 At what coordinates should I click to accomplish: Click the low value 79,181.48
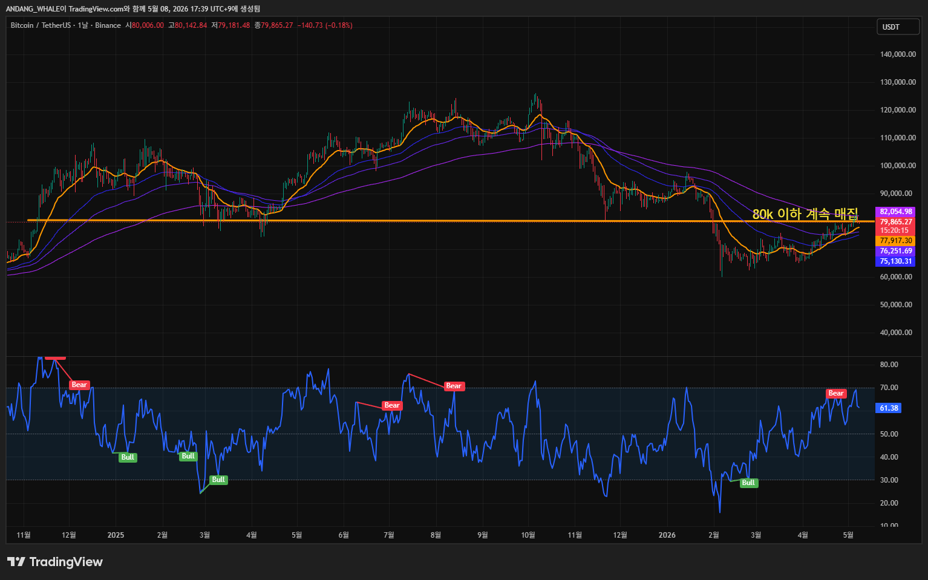[234, 25]
